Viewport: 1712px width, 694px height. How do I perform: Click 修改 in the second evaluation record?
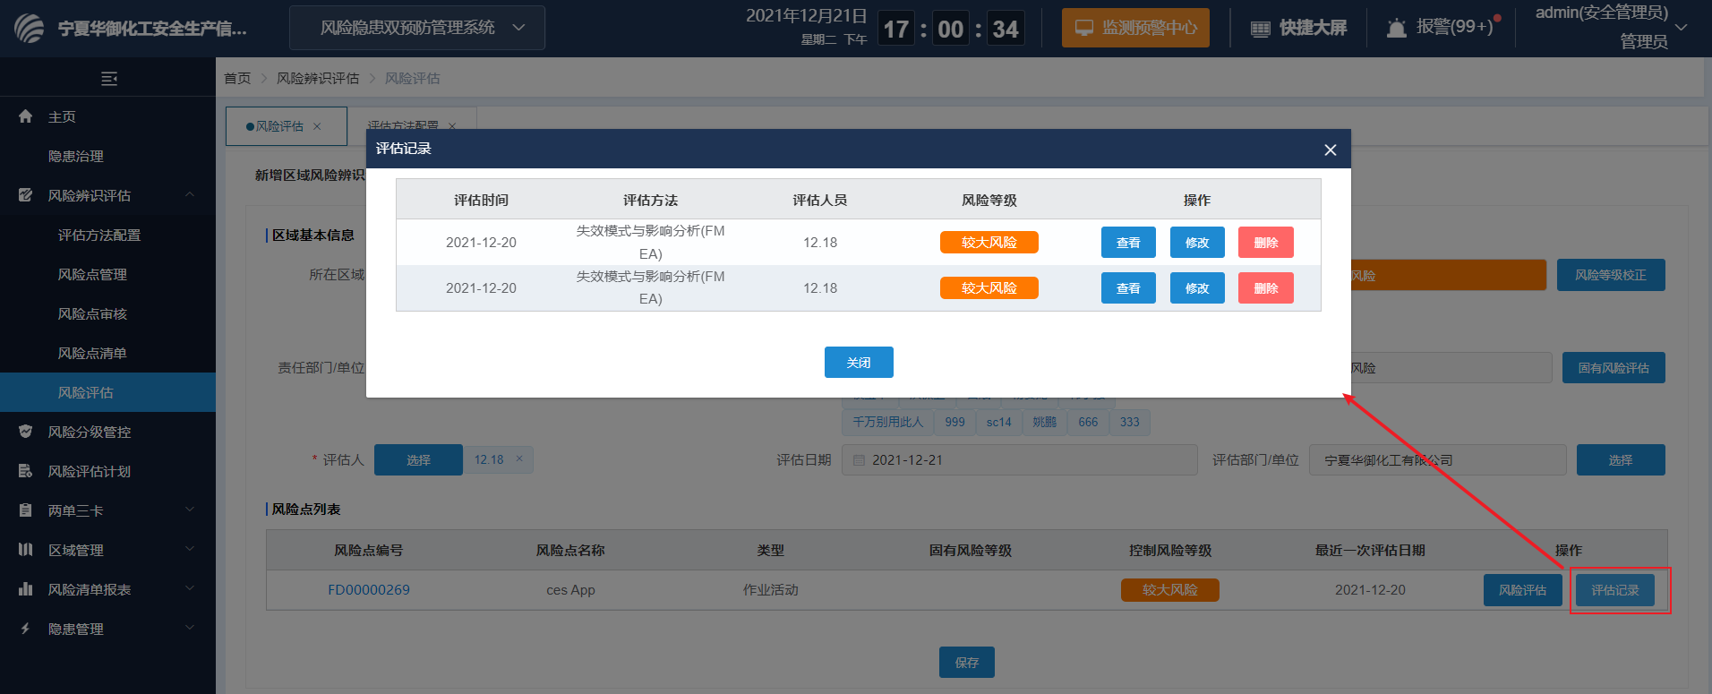(x=1197, y=288)
